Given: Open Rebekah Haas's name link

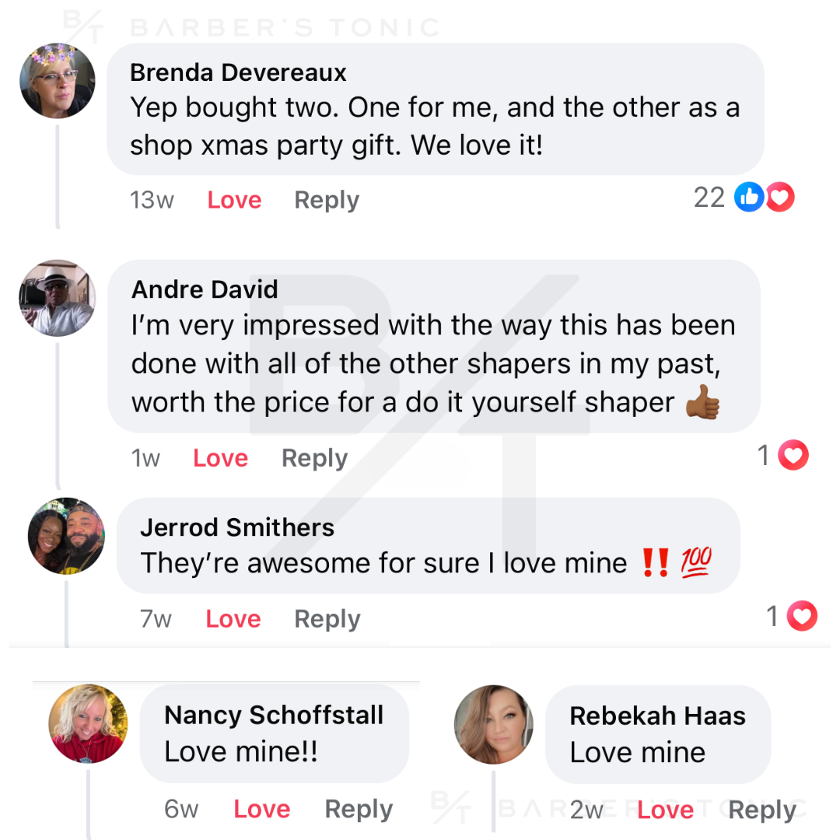Looking at the screenshot, I should point(657,716).
